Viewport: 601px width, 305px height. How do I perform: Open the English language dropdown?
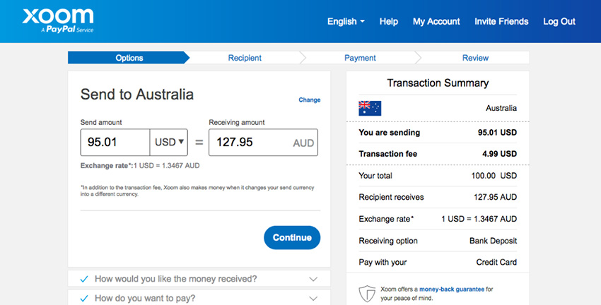point(346,21)
